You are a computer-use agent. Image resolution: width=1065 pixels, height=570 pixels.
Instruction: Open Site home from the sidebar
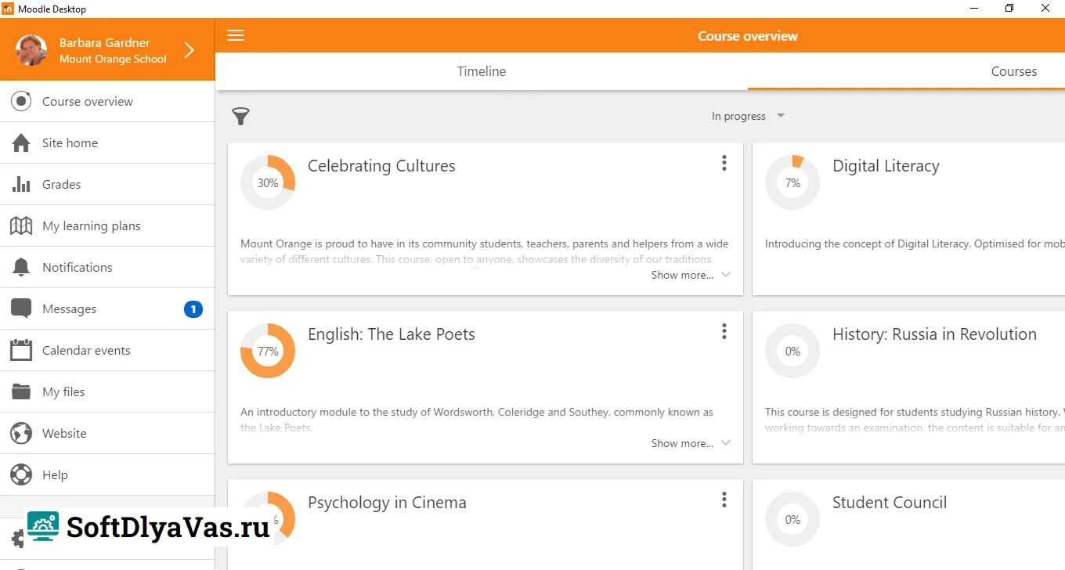(70, 143)
